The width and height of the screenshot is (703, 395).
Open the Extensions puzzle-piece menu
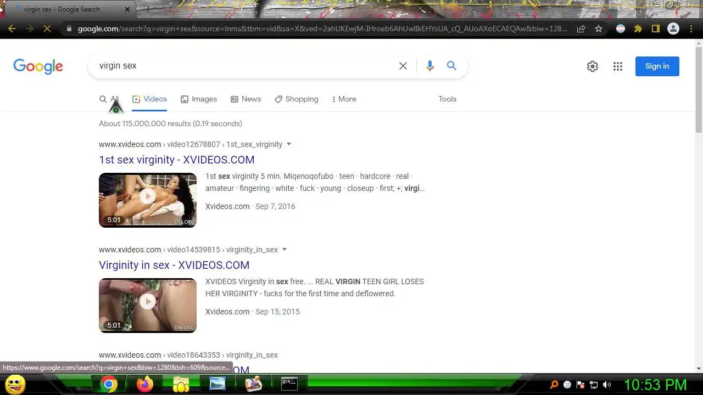pos(638,29)
